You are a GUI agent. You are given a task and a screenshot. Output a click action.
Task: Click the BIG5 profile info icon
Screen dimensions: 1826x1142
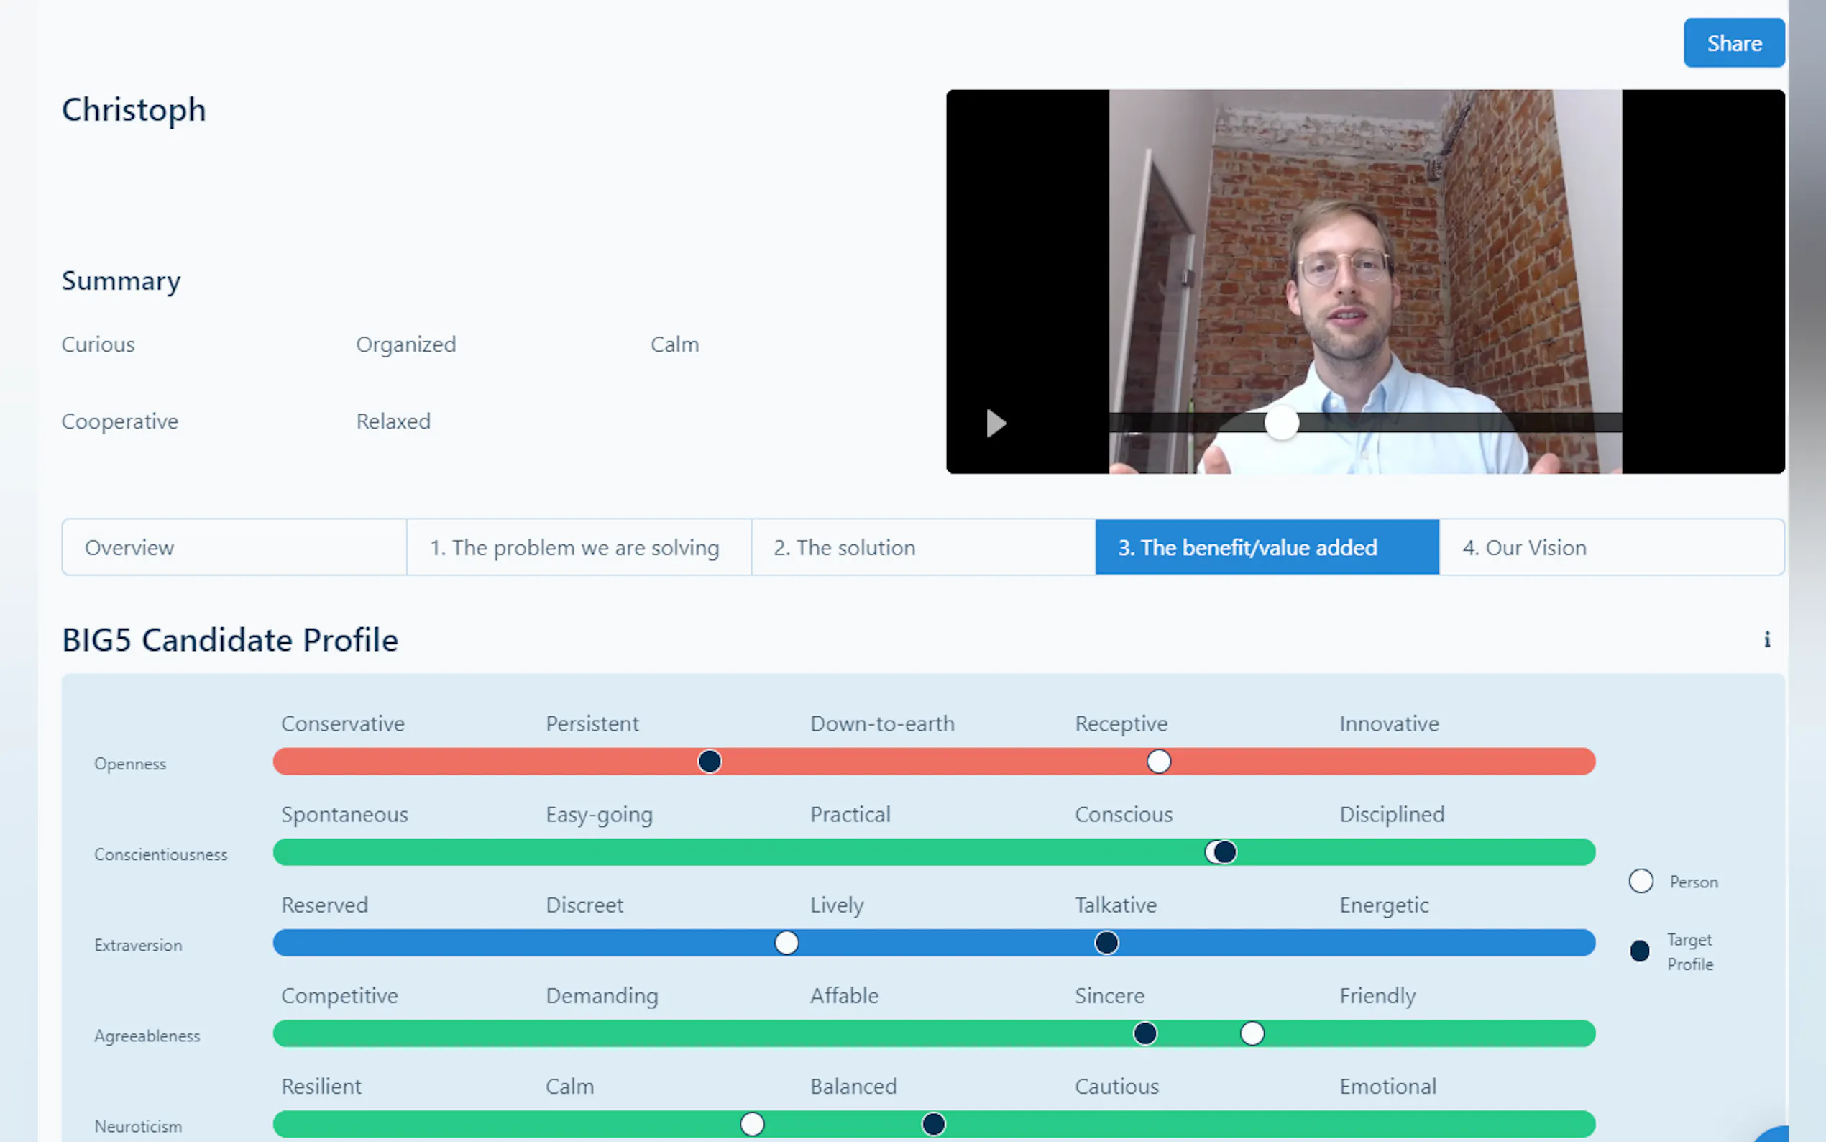click(x=1766, y=640)
